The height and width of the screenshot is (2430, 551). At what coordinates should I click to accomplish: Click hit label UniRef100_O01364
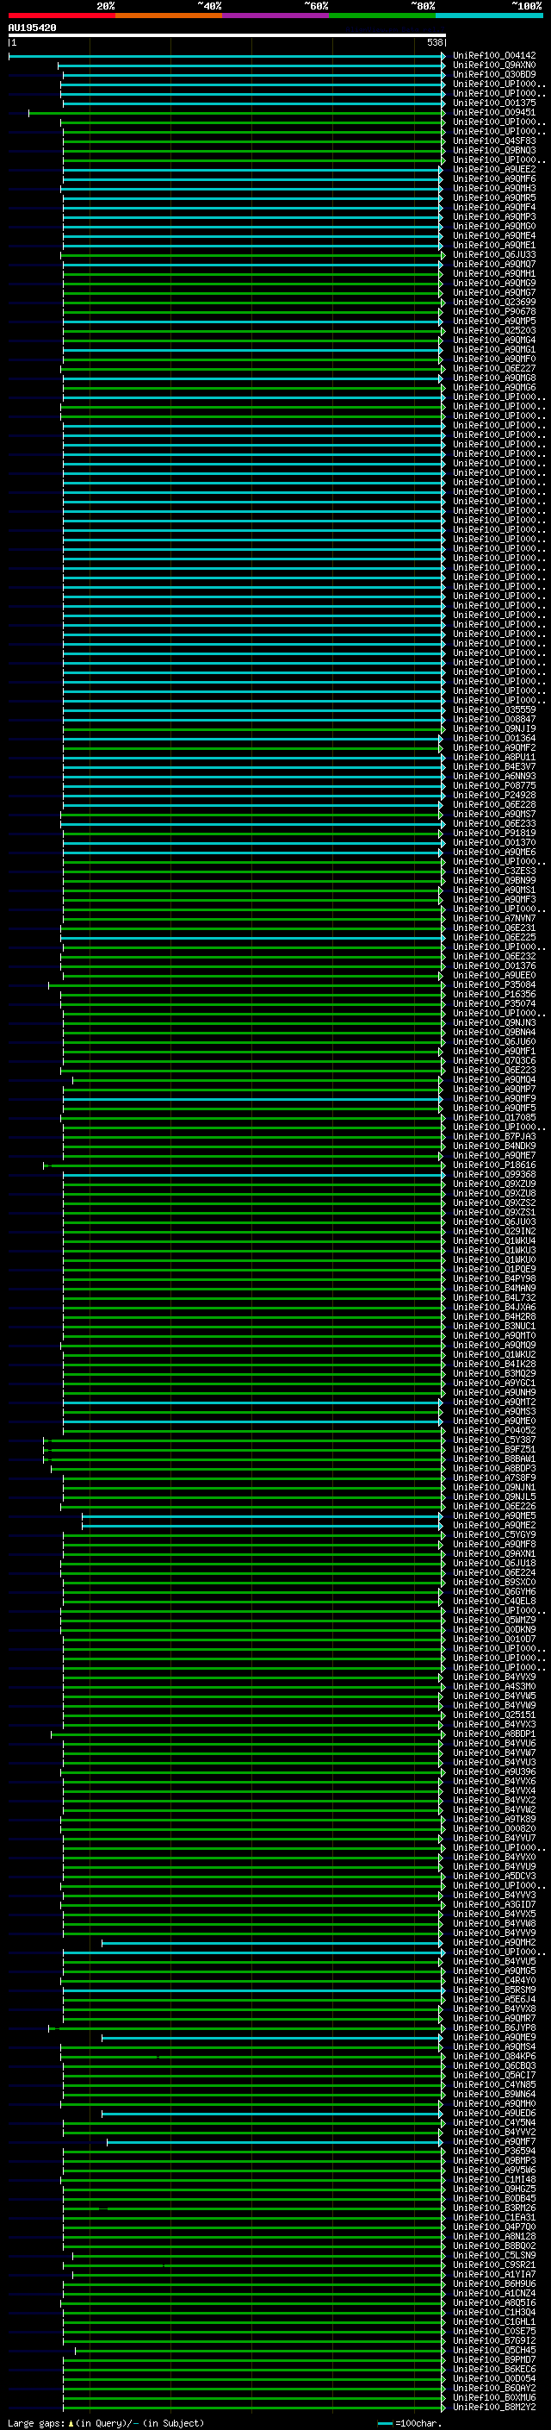[x=494, y=739]
